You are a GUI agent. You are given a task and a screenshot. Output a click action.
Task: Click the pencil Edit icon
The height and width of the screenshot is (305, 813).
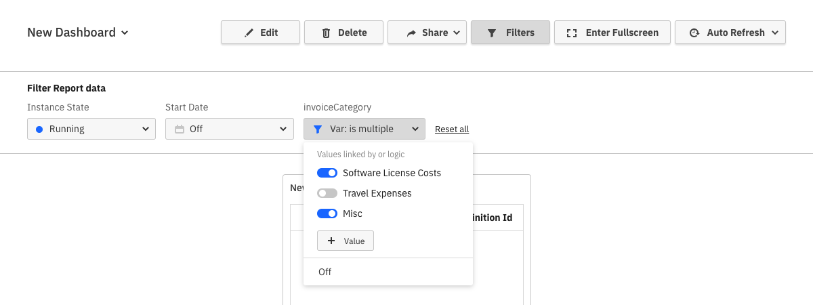249,33
